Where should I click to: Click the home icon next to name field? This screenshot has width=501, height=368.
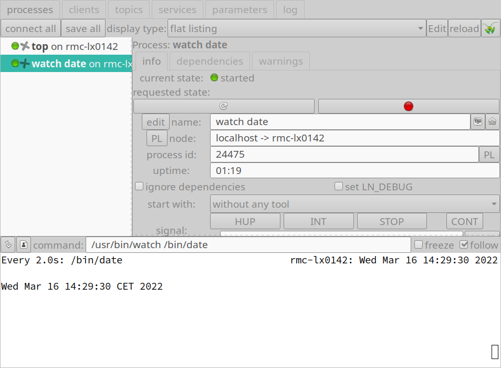[x=493, y=122]
